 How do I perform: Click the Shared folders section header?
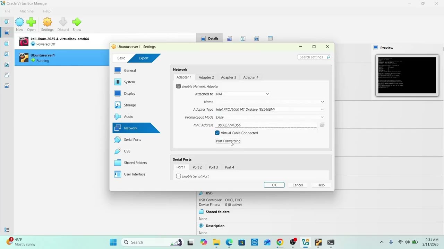pos(217,212)
